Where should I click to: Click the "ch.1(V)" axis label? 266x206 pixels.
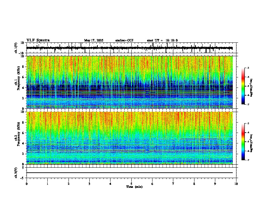16,48
